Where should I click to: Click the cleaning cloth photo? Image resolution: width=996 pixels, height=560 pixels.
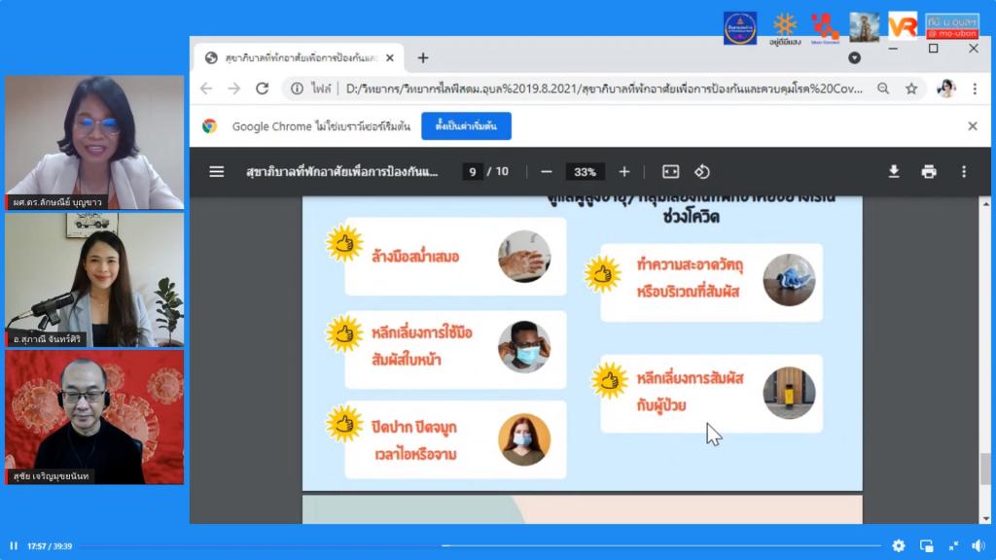point(789,280)
